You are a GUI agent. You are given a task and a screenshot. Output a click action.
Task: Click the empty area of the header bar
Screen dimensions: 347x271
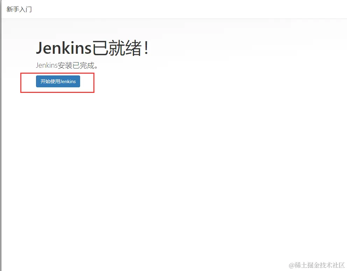(x=188, y=9)
